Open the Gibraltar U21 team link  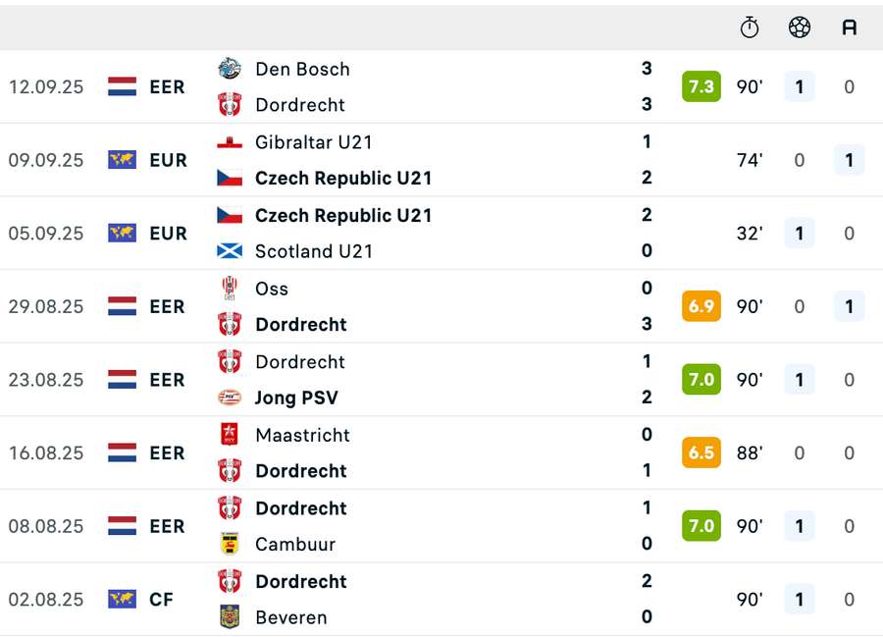(314, 142)
